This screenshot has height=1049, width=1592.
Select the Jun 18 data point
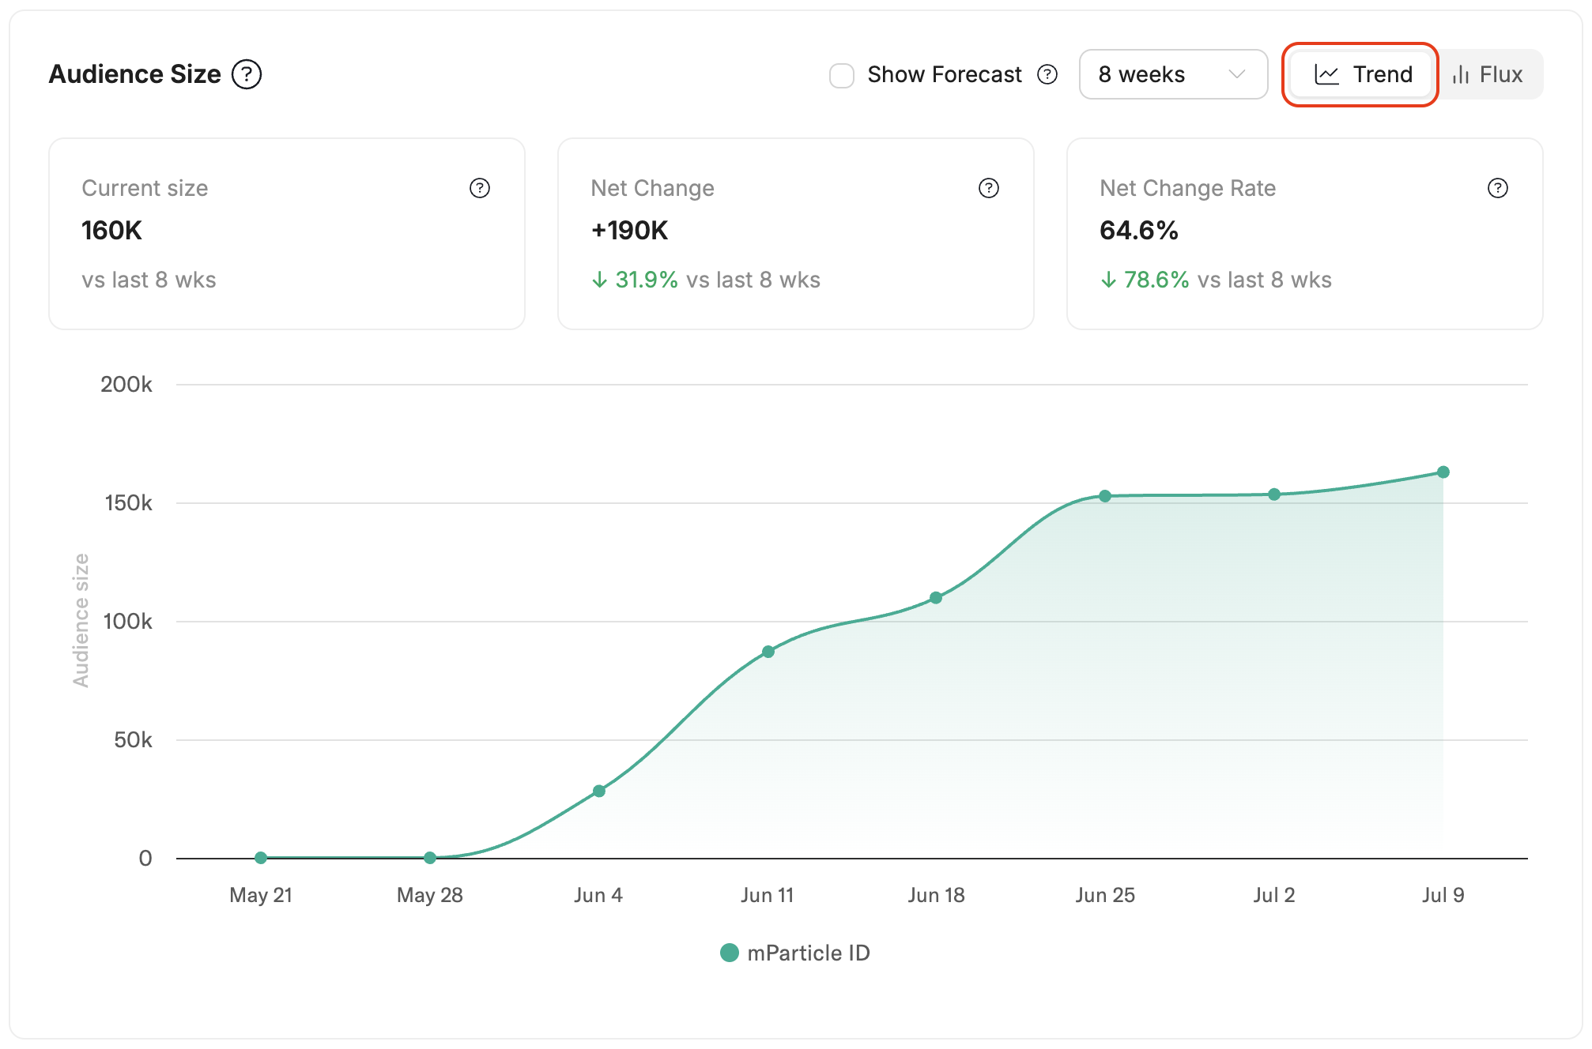point(936,598)
